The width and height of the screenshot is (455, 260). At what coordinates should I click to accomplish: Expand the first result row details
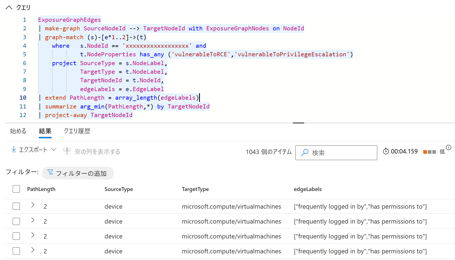33,205
